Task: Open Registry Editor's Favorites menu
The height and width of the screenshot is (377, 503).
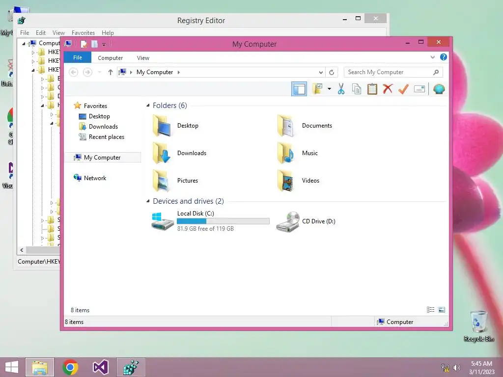Action: pos(83,33)
